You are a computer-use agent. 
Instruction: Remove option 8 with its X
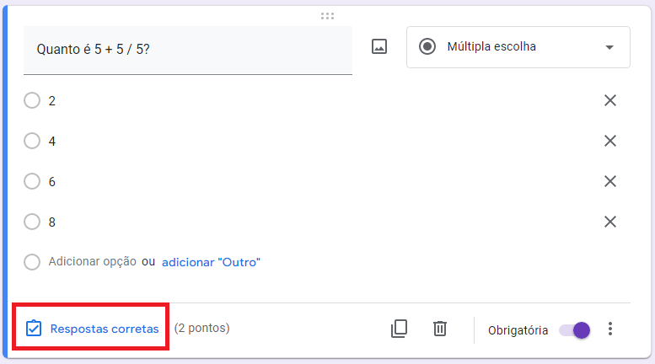tap(610, 222)
